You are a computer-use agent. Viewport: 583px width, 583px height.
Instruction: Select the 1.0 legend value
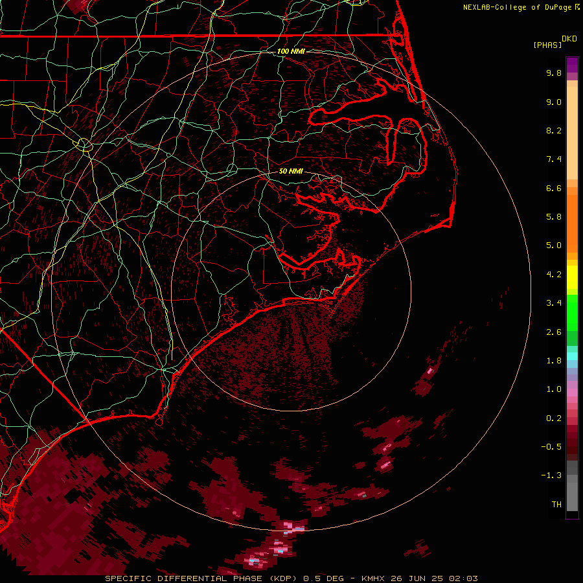click(554, 389)
